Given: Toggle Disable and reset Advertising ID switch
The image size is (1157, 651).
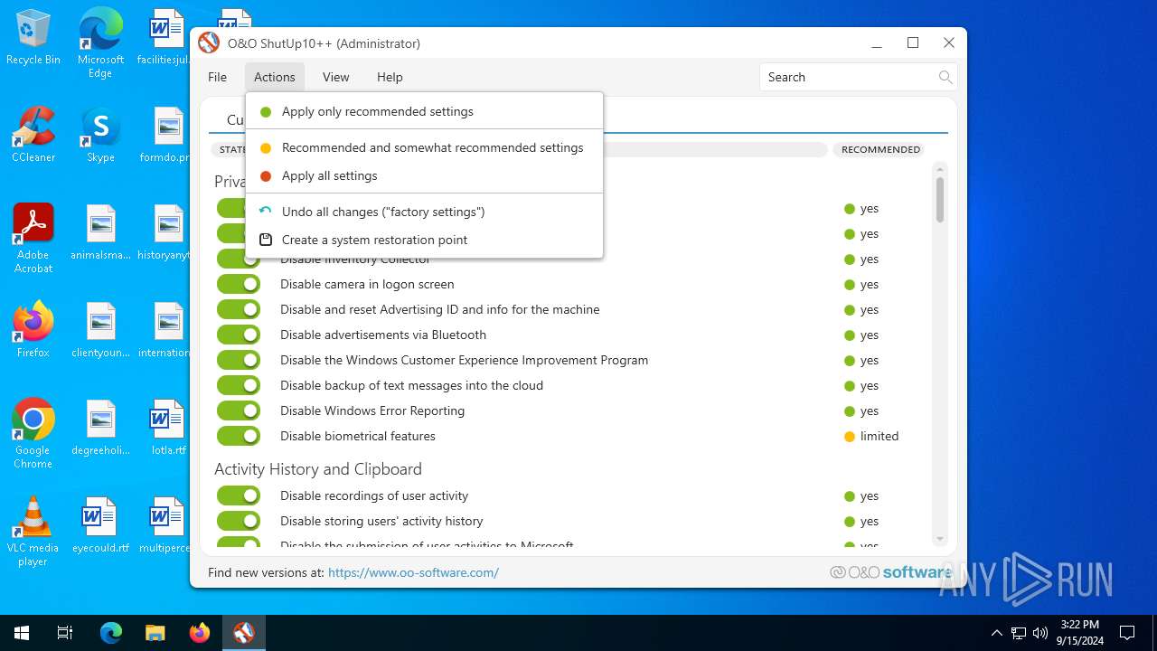Looking at the screenshot, I should click(x=239, y=309).
